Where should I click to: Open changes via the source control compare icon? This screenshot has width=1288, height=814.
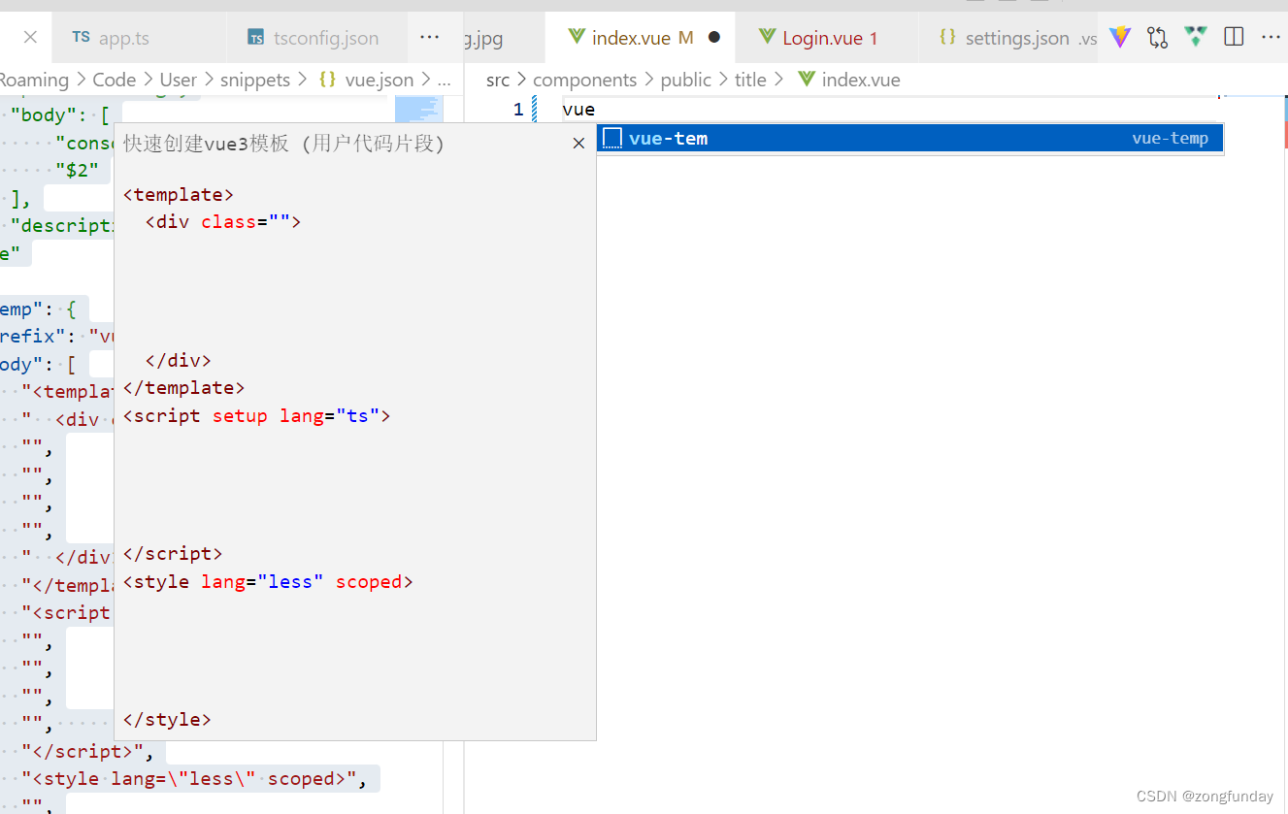tap(1157, 38)
